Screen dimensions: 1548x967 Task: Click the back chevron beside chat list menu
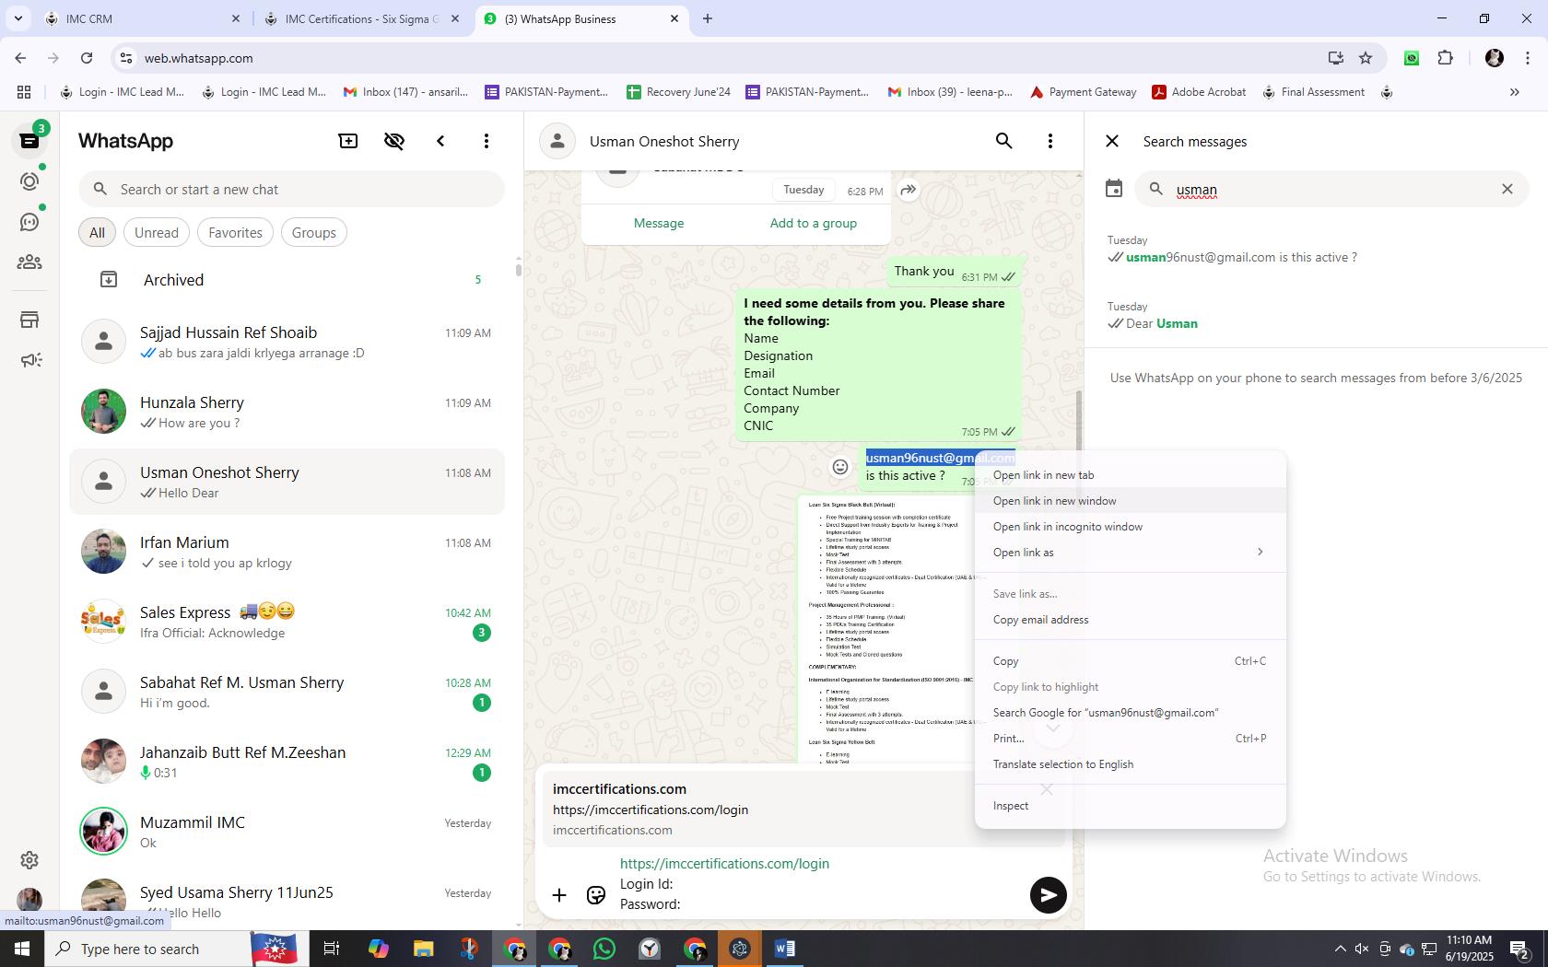440,141
